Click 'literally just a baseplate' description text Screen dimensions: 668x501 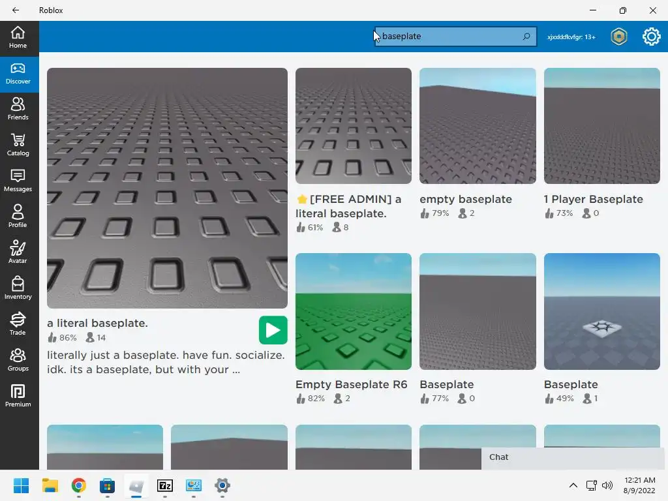pos(166,363)
